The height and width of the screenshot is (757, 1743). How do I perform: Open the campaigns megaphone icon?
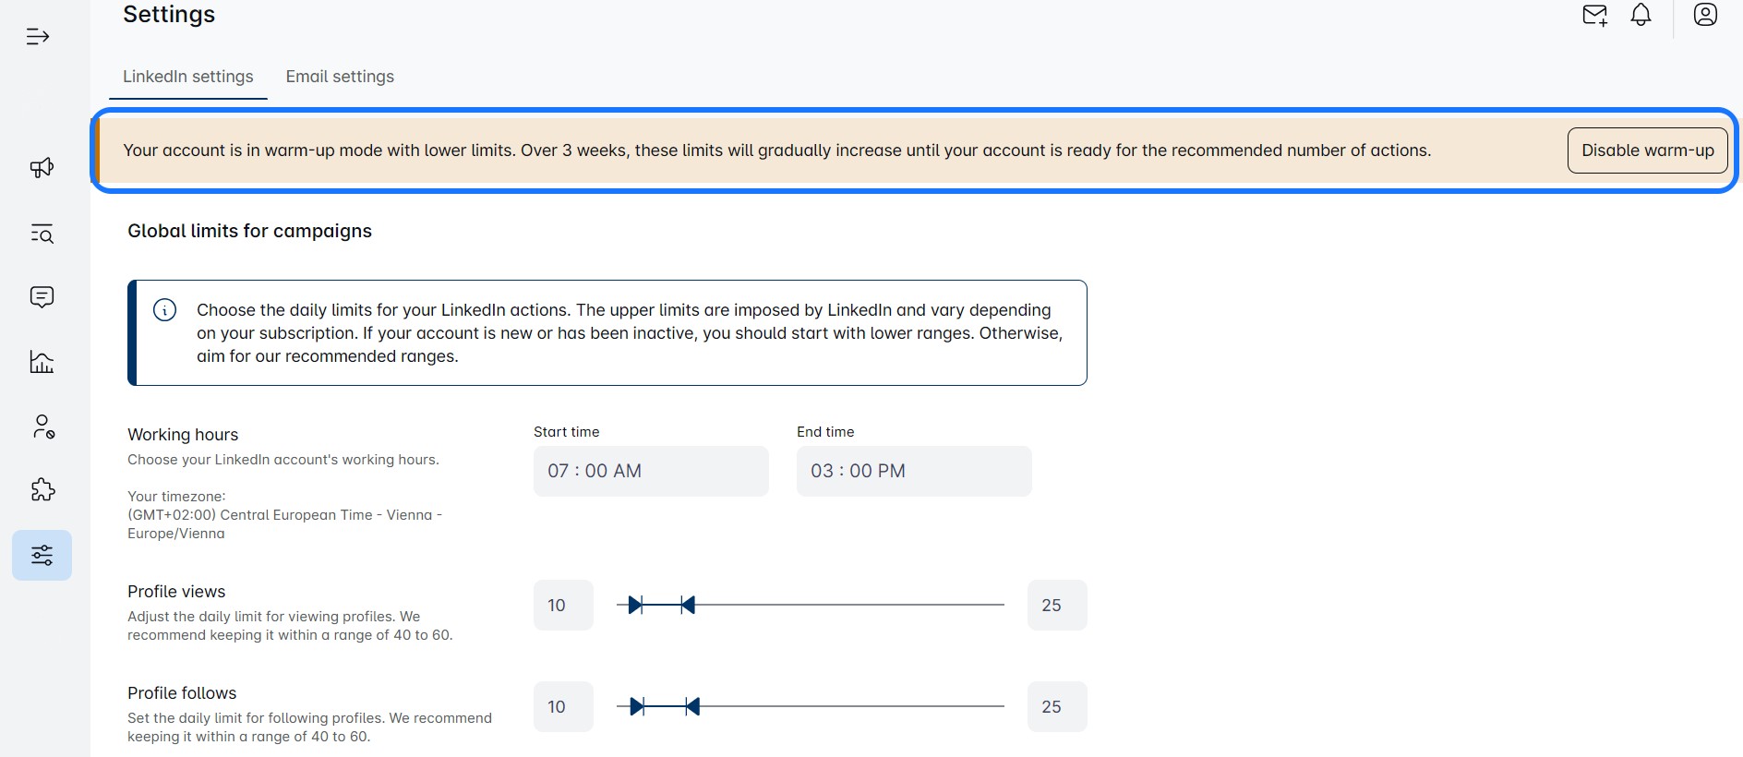pos(42,168)
